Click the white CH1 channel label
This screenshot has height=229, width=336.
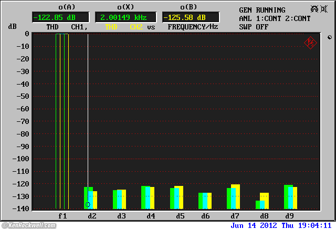point(79,26)
